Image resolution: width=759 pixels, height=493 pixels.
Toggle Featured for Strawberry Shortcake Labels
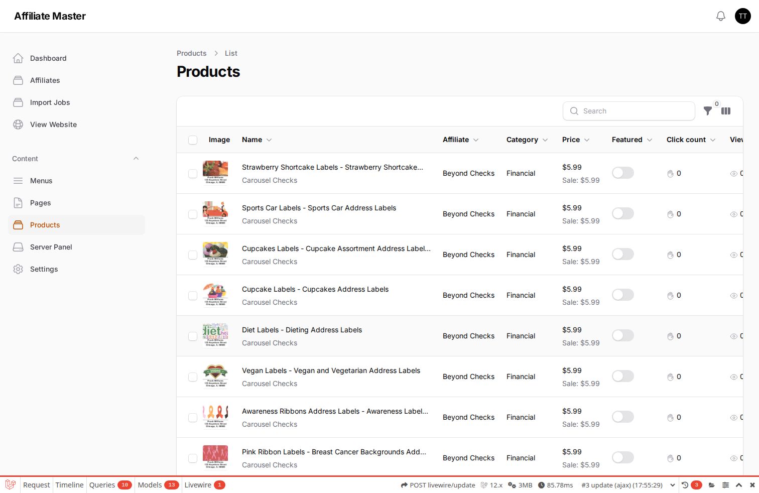pos(623,173)
